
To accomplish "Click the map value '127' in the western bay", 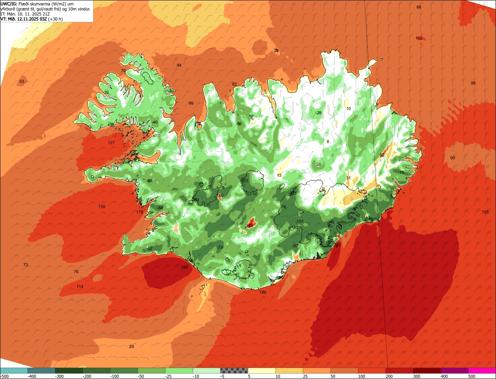I will (x=111, y=143).
